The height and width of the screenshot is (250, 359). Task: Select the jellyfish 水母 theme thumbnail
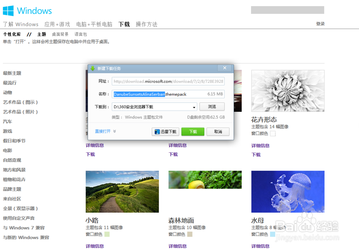(x=288, y=192)
